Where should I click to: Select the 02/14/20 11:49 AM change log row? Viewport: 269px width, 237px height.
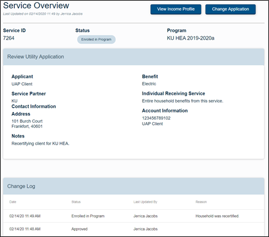134,216
